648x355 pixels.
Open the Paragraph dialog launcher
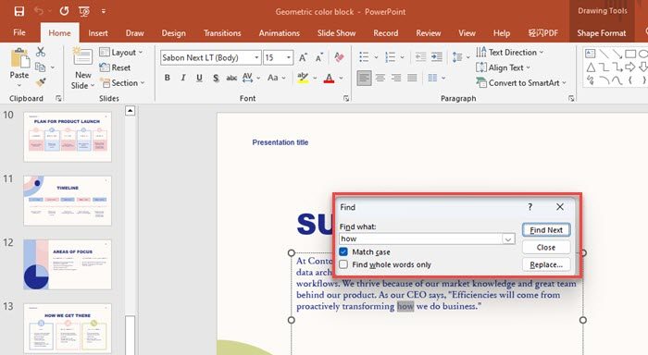(571, 98)
